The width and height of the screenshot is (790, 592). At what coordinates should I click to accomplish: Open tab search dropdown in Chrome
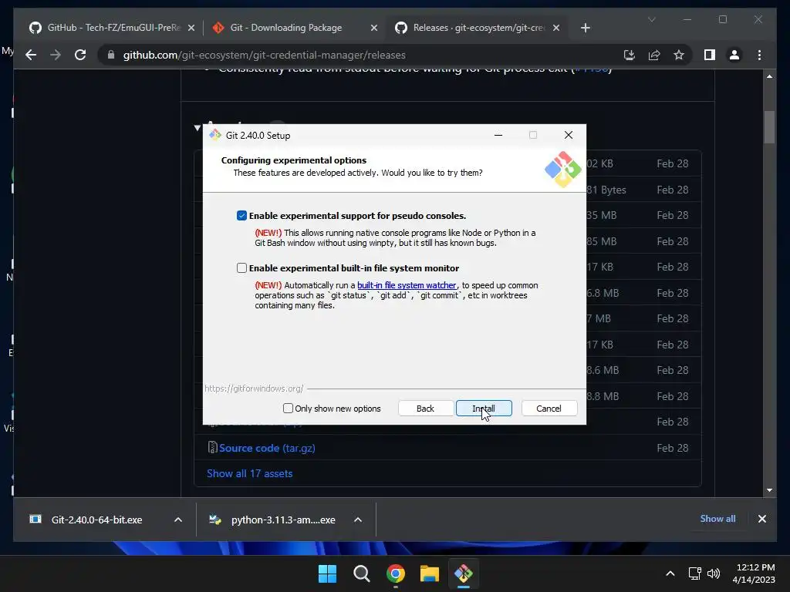point(651,19)
